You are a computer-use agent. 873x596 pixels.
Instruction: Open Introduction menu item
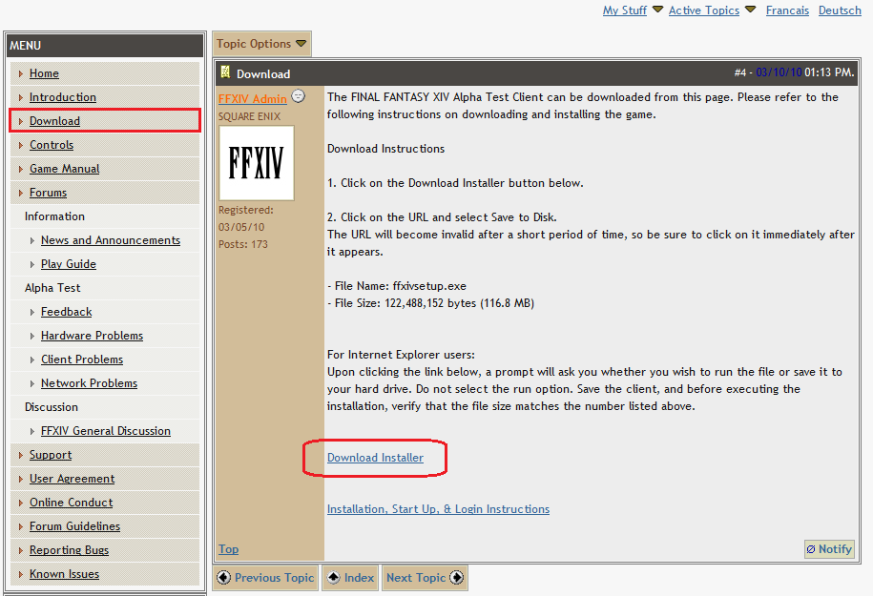tap(62, 97)
